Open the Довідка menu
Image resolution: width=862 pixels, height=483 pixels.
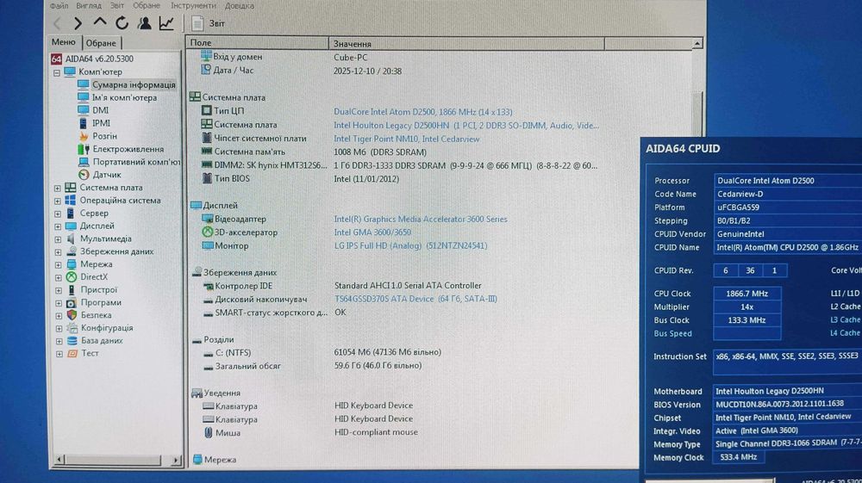pyautogui.click(x=239, y=5)
